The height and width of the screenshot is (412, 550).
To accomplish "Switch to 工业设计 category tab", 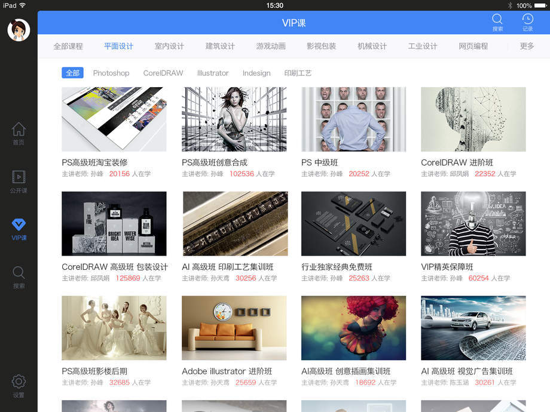I will coord(423,46).
